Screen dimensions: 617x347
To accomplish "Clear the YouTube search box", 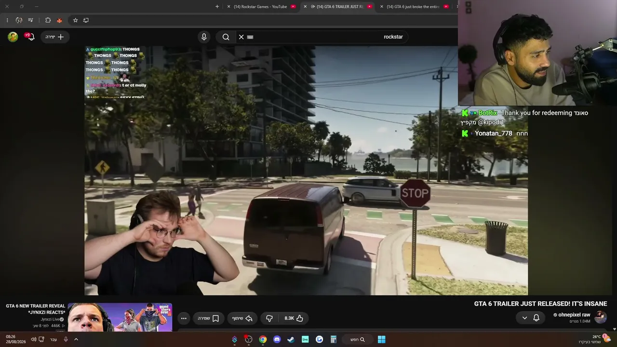I will point(241,37).
